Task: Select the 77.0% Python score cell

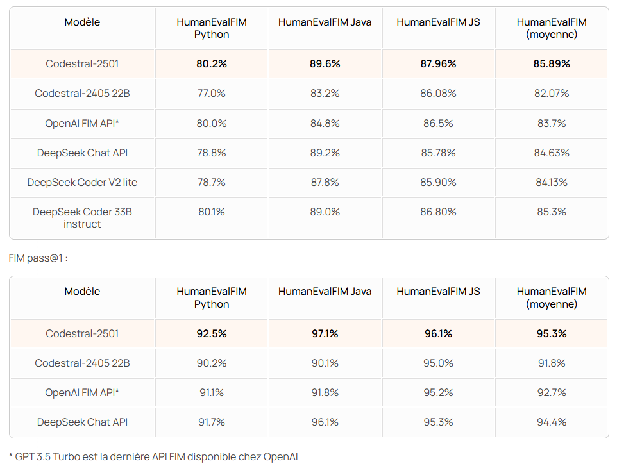Action: [212, 94]
